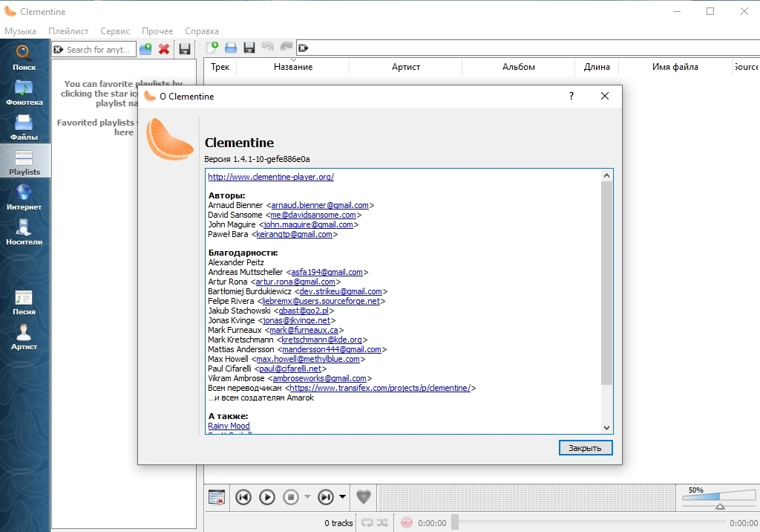This screenshot has height=532, width=760.
Task: Open the clementine-player.org link
Action: coord(271,177)
